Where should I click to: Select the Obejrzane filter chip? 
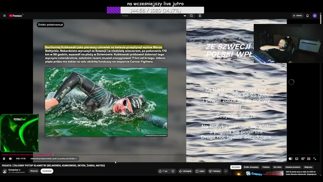308,167
